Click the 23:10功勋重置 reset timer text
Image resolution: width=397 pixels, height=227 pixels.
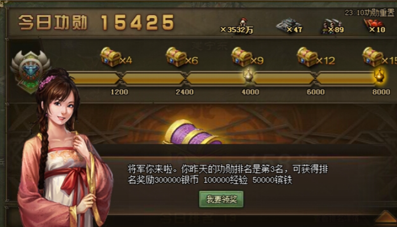click(370, 12)
